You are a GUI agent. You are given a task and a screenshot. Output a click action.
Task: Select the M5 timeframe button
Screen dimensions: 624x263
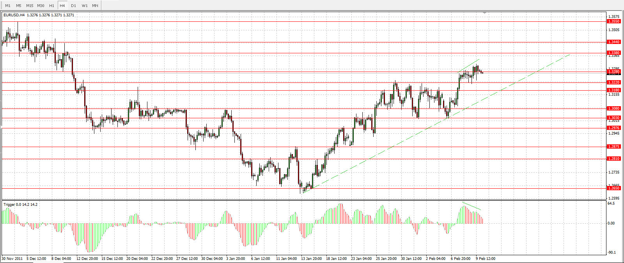pyautogui.click(x=19, y=5)
